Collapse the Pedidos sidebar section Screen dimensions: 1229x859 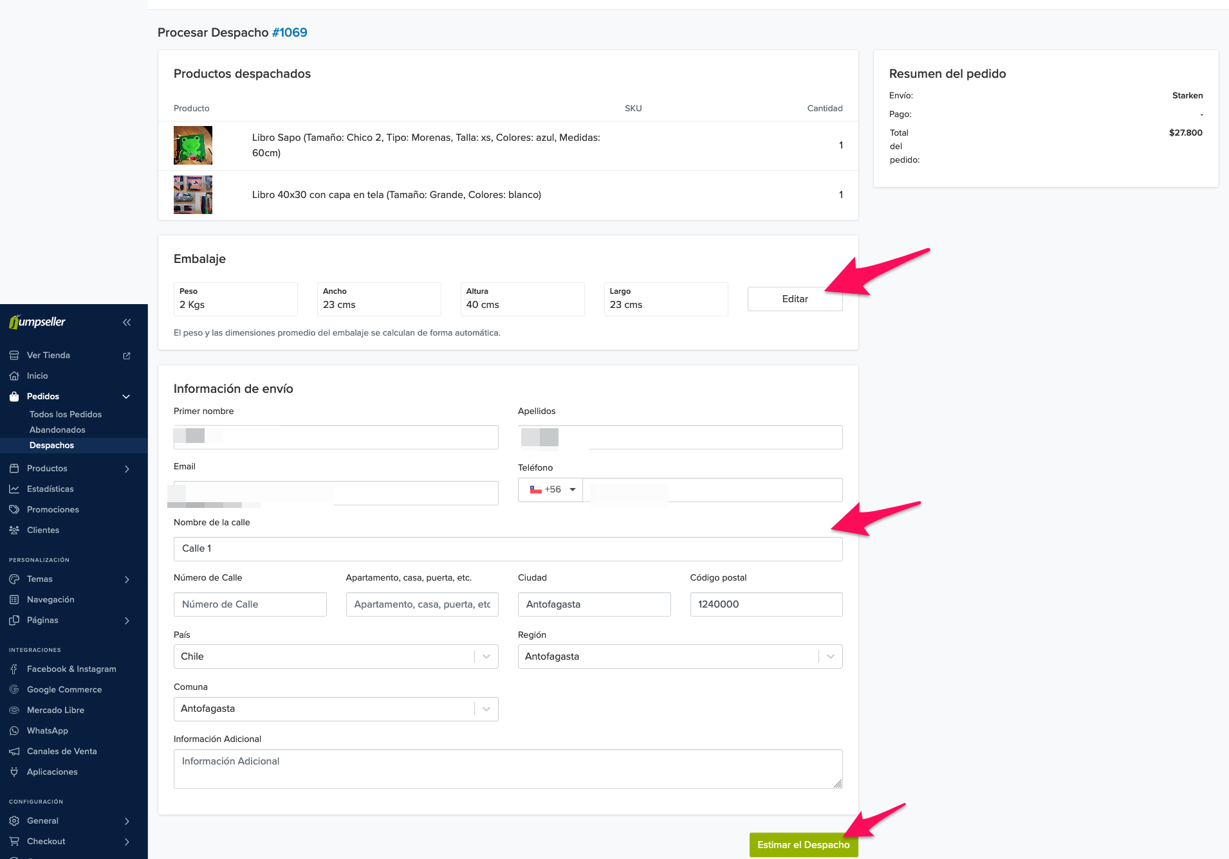(126, 397)
